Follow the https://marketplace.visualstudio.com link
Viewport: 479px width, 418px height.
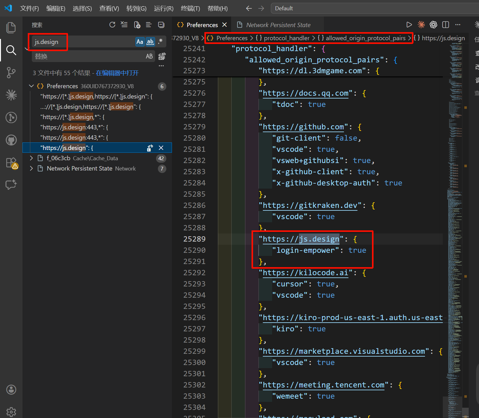[344, 351]
